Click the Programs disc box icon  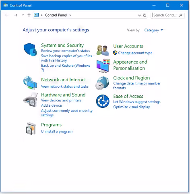point(31,128)
